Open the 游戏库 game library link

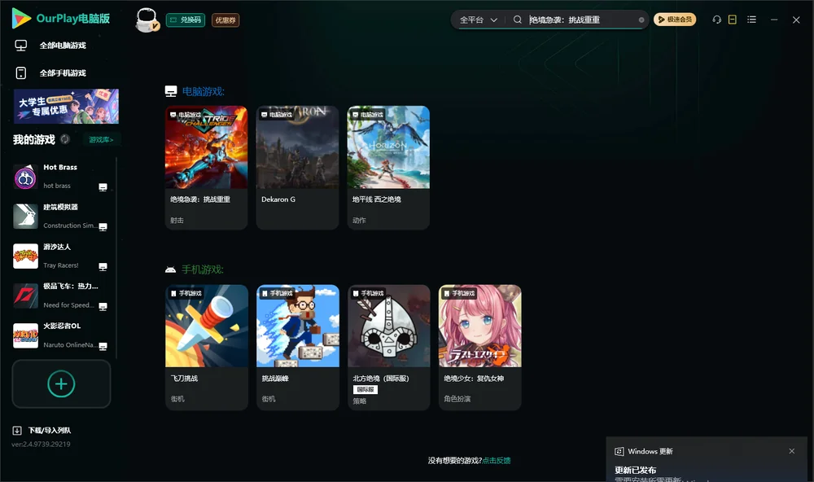101,139
